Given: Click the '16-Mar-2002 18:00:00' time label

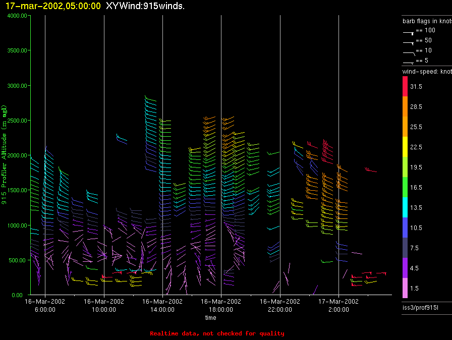Looking at the screenshot, I should point(221,305).
